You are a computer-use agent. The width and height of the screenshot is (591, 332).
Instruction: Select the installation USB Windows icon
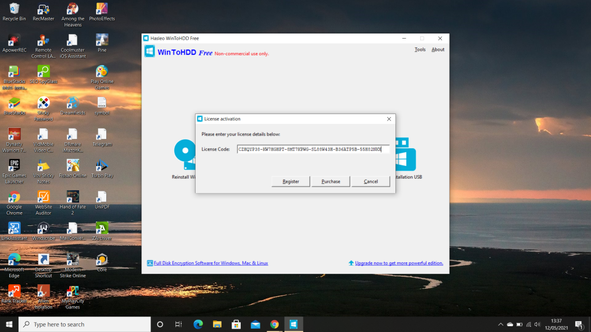point(406,154)
